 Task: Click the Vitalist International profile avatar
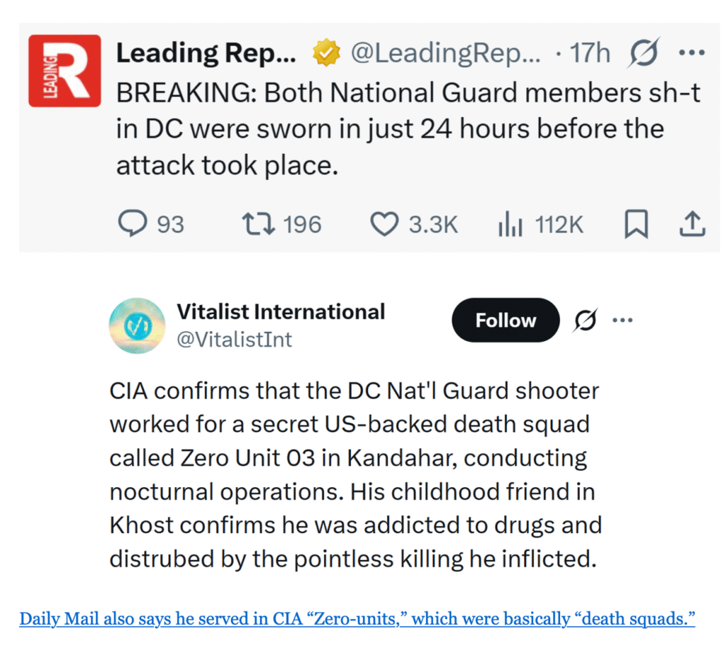137,326
